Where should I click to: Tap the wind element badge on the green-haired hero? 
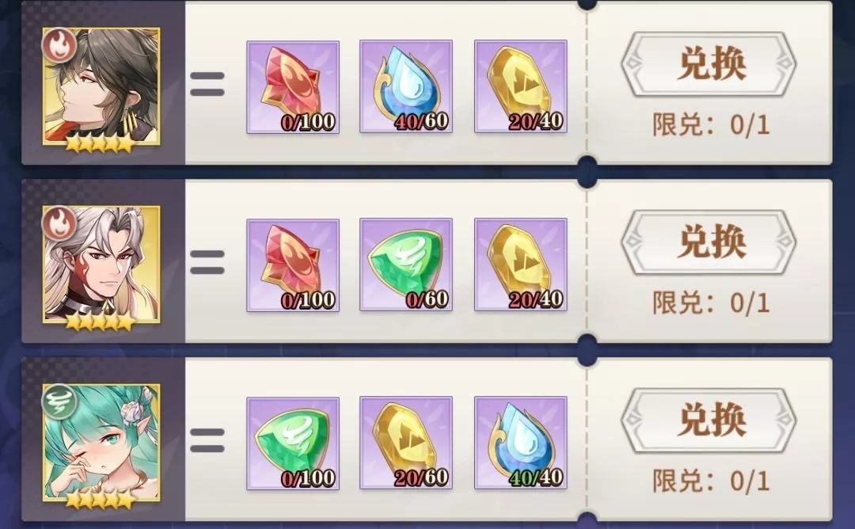click(59, 402)
